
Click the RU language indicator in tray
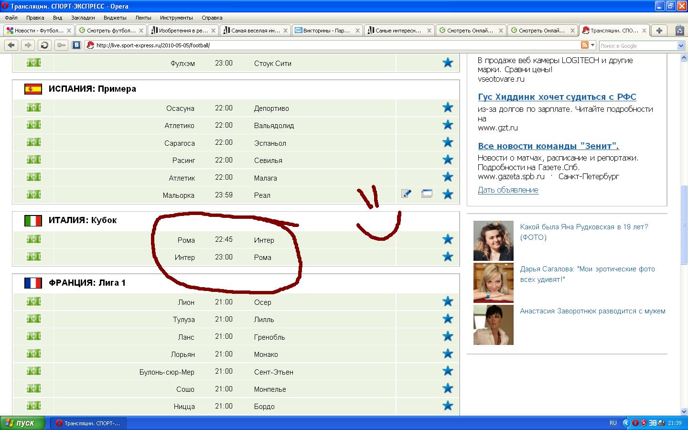613,423
